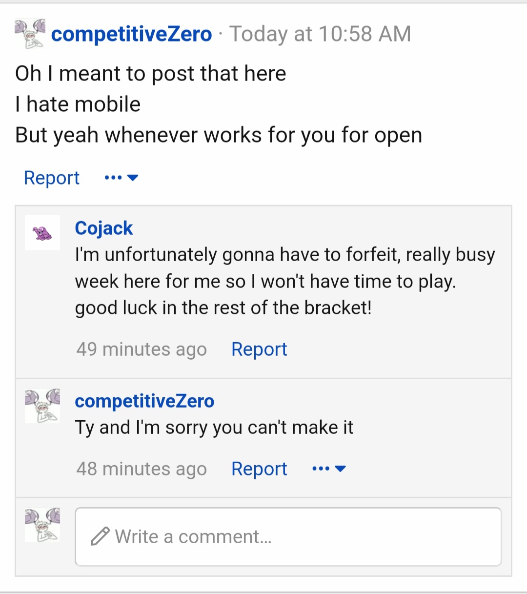The width and height of the screenshot is (527, 594).
Task: Report the main post
Action: click(x=52, y=178)
